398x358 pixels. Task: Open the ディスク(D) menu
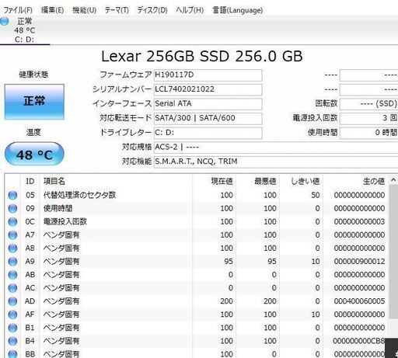click(152, 10)
